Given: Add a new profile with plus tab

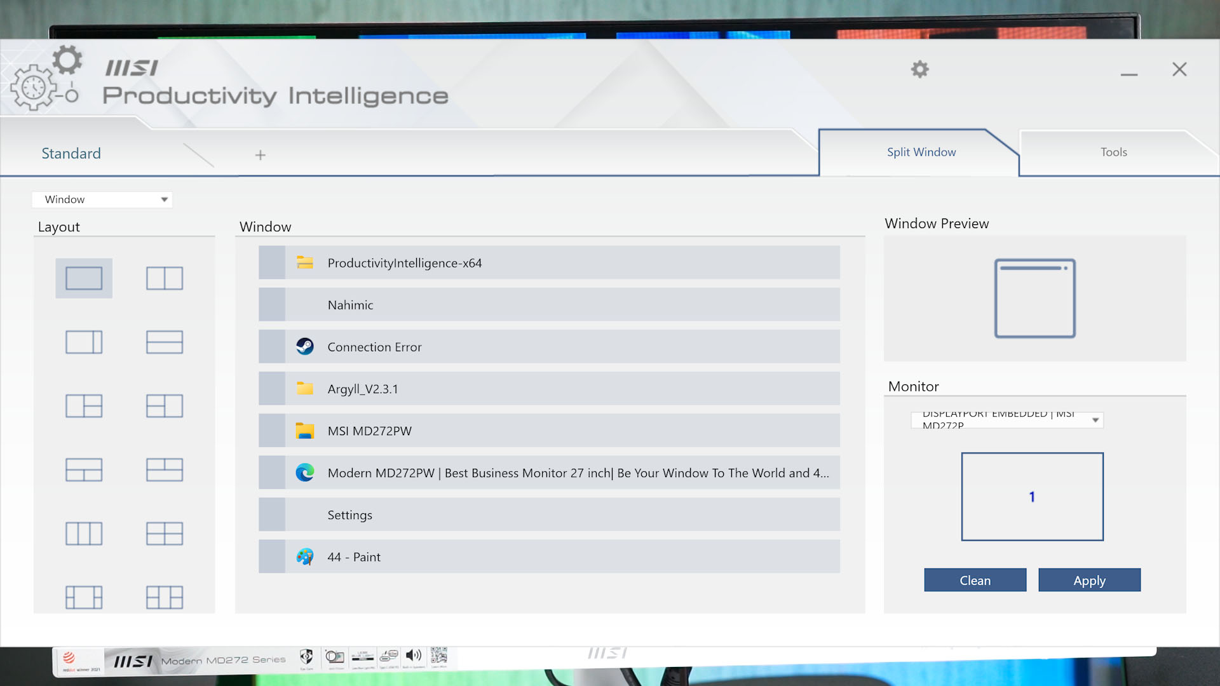Looking at the screenshot, I should tap(260, 155).
